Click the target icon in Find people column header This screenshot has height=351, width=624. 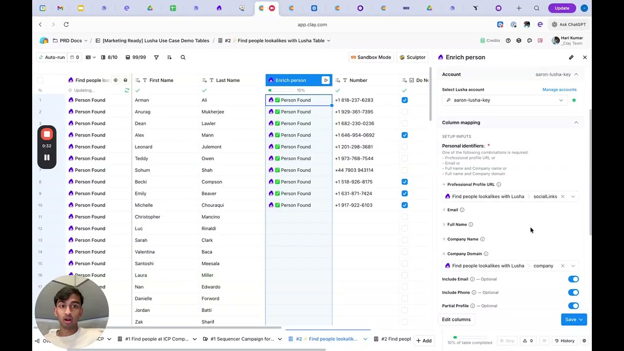click(x=116, y=80)
